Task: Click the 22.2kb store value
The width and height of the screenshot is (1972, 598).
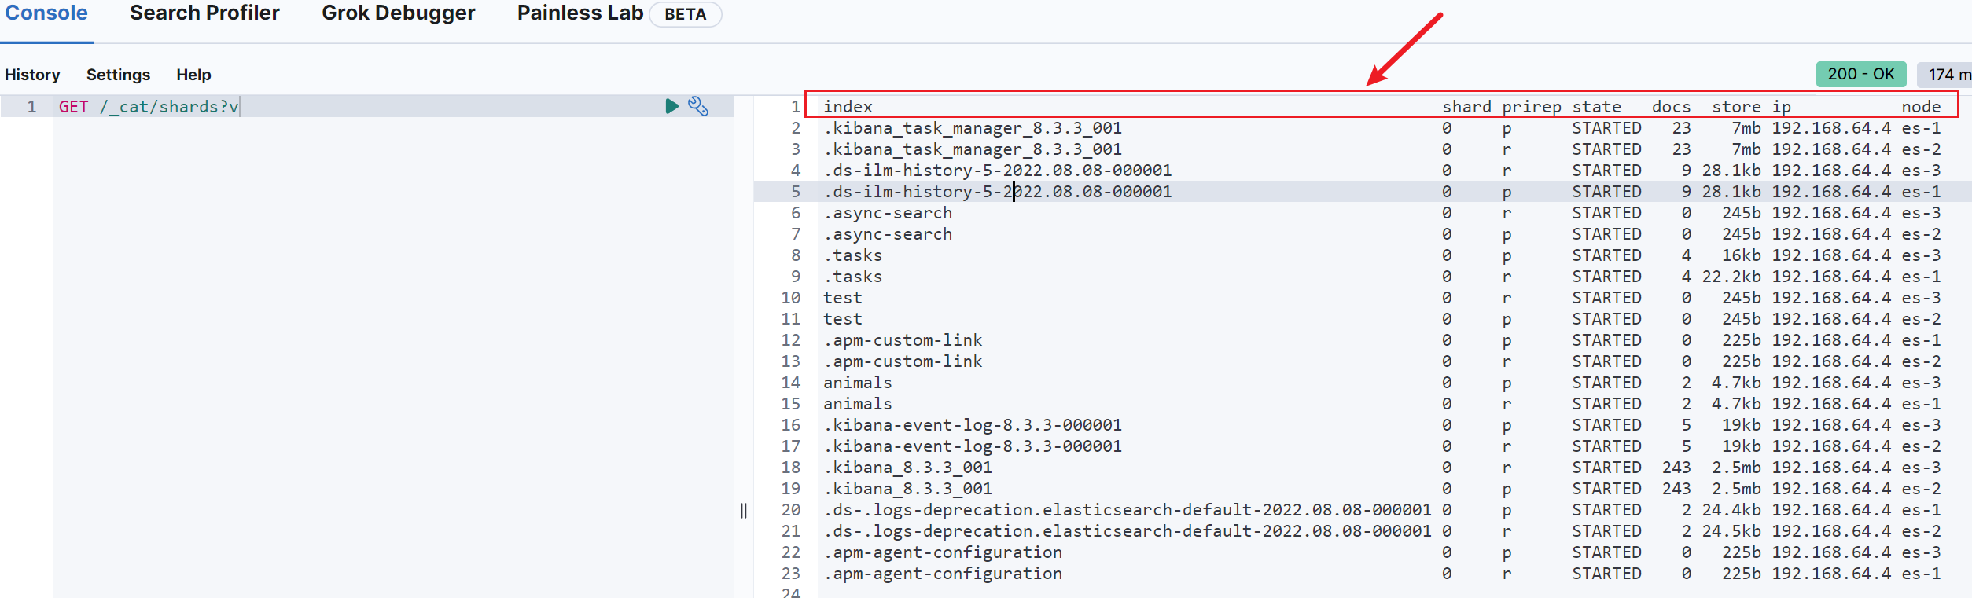Action: point(1731,277)
